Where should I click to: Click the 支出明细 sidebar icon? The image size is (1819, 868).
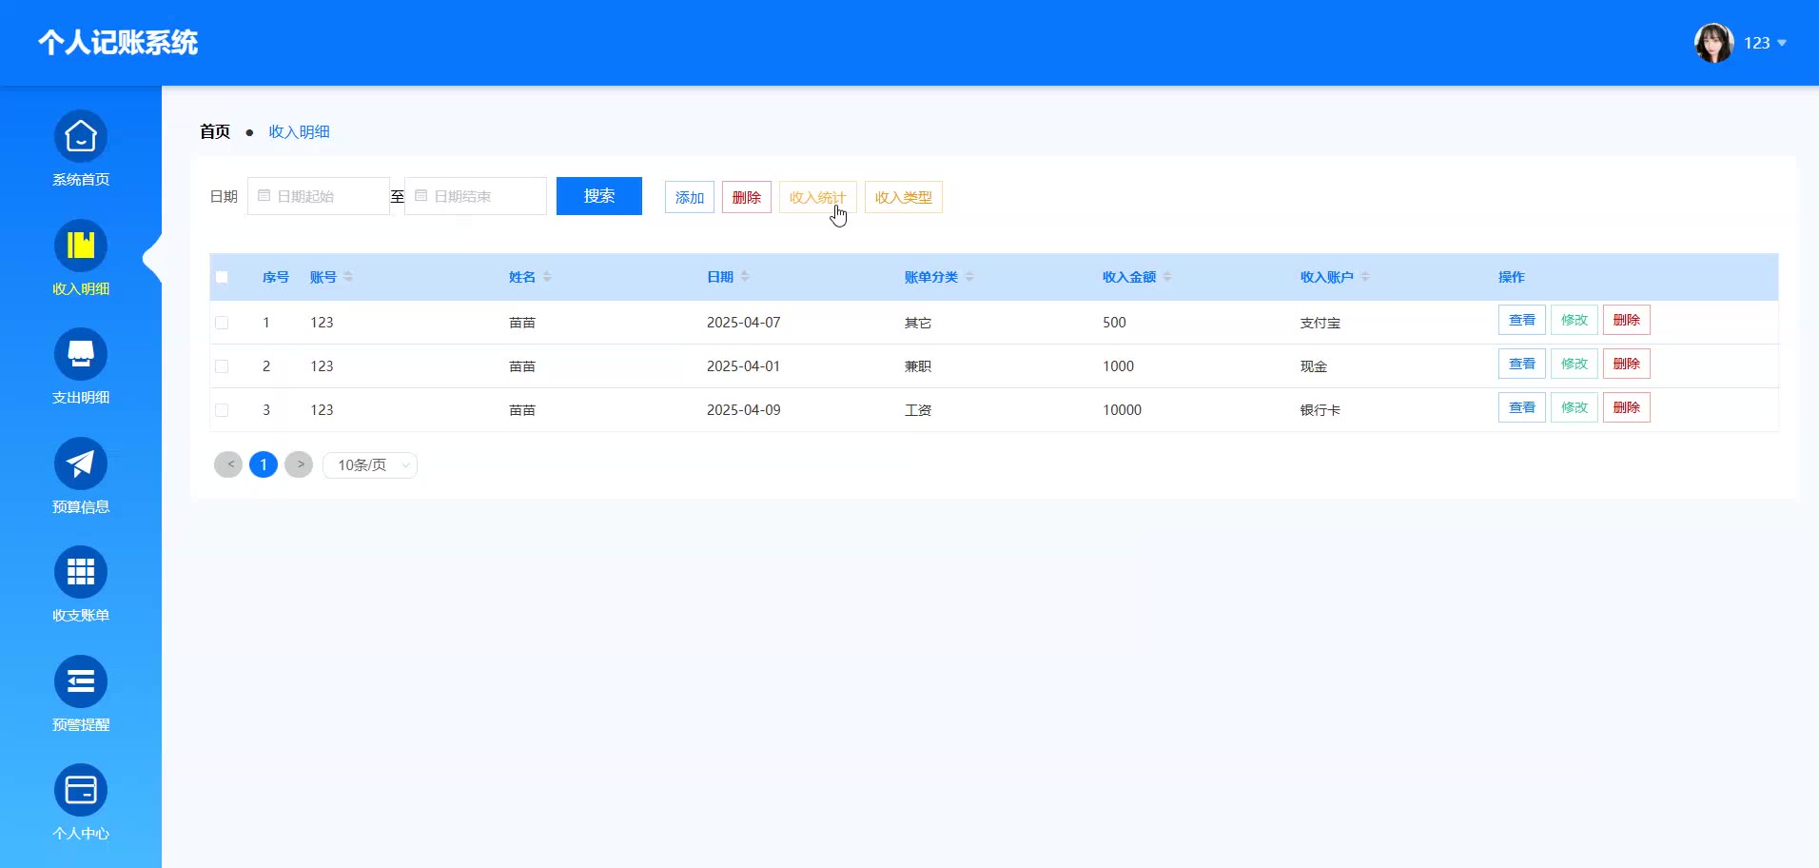pos(81,355)
